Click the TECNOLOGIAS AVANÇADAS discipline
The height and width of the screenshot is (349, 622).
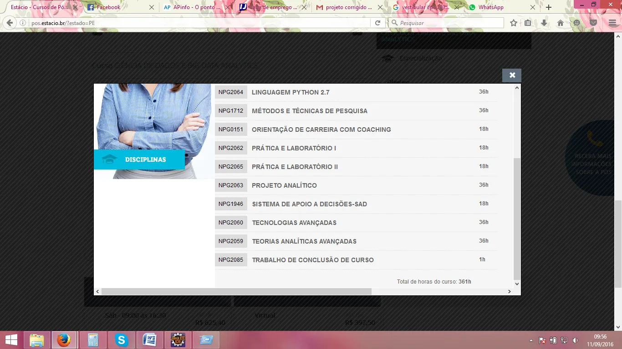294,223
